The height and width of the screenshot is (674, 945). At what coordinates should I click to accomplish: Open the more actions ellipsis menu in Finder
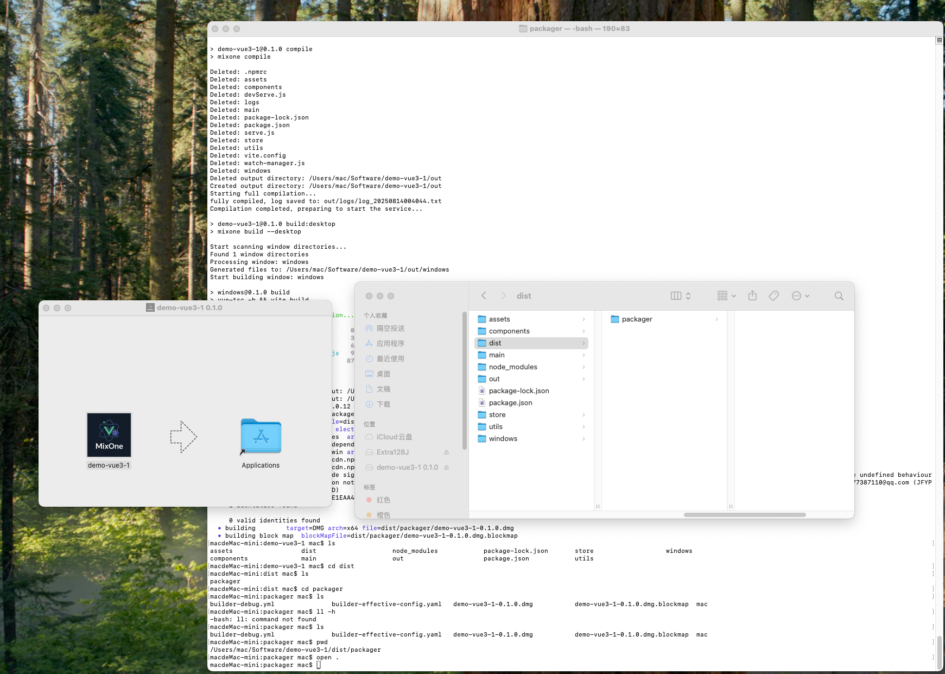pos(801,295)
